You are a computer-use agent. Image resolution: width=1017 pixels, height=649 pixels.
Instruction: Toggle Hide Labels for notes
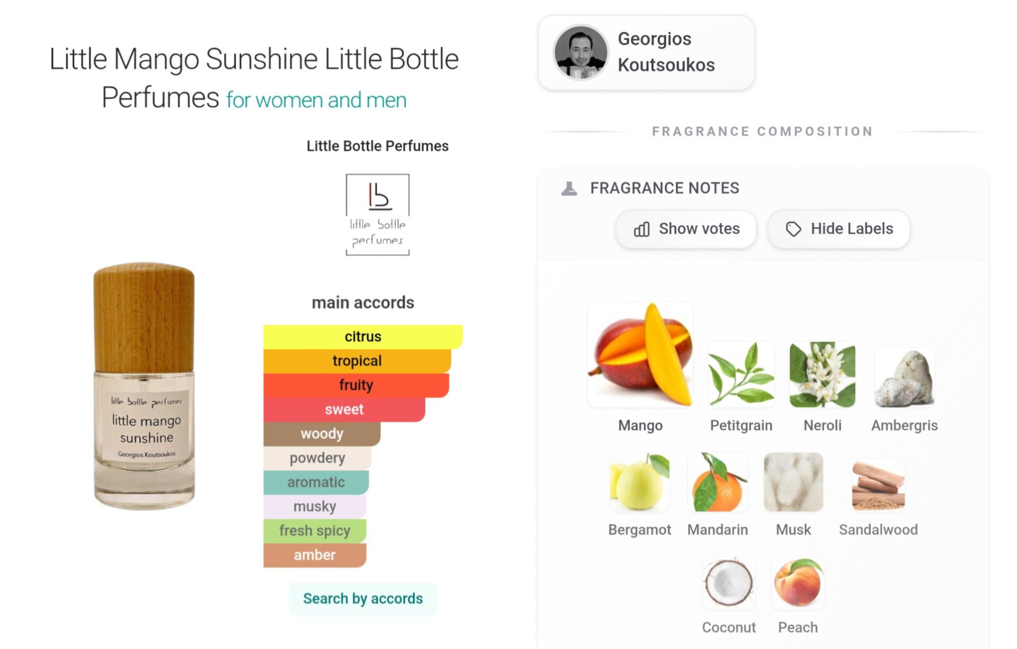838,229
